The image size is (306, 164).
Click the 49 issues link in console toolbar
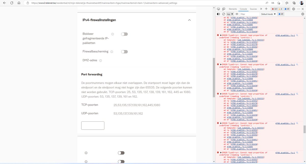[281, 14]
